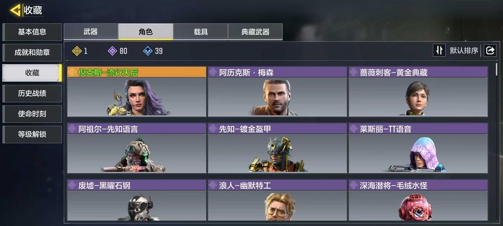This screenshot has height=226, width=503.
Task: Switch to the 载具 tab
Action: coord(200,32)
